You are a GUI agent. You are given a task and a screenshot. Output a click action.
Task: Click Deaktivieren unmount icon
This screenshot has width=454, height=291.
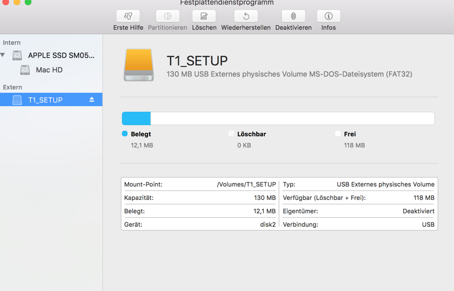pos(294,16)
